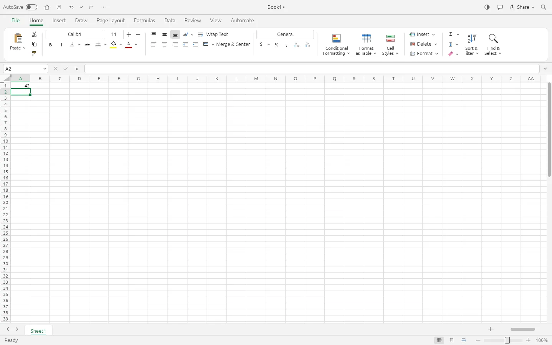Screen dimensions: 552x345
Task: Open the Name Box dropdown arrow
Action: click(45, 69)
